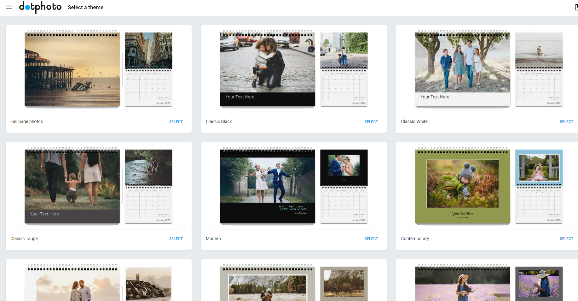Image resolution: width=578 pixels, height=301 pixels.
Task: Click the rocky shore calendar page preview
Action: pyautogui.click(x=148, y=284)
